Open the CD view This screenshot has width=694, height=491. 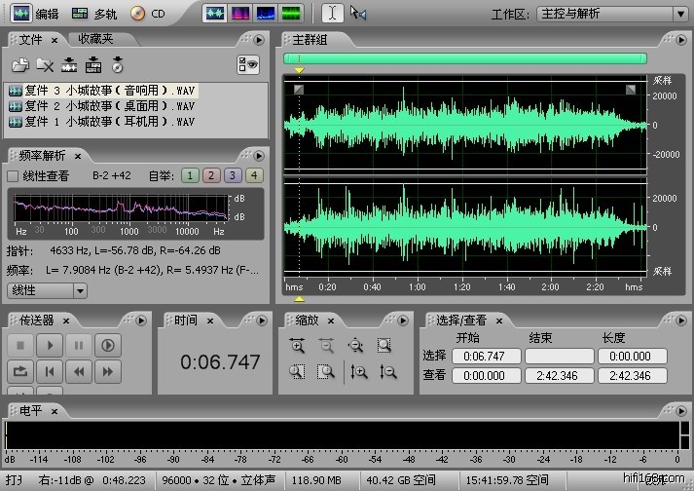pyautogui.click(x=148, y=14)
